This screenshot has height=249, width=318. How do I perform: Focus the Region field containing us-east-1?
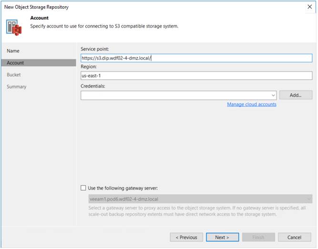(x=197, y=76)
